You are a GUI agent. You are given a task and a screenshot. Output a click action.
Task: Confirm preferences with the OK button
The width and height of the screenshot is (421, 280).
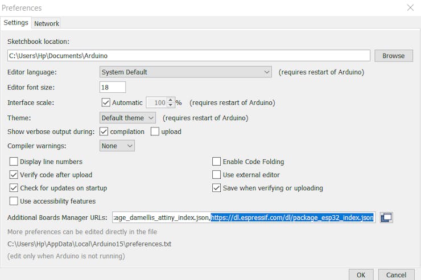(x=361, y=274)
